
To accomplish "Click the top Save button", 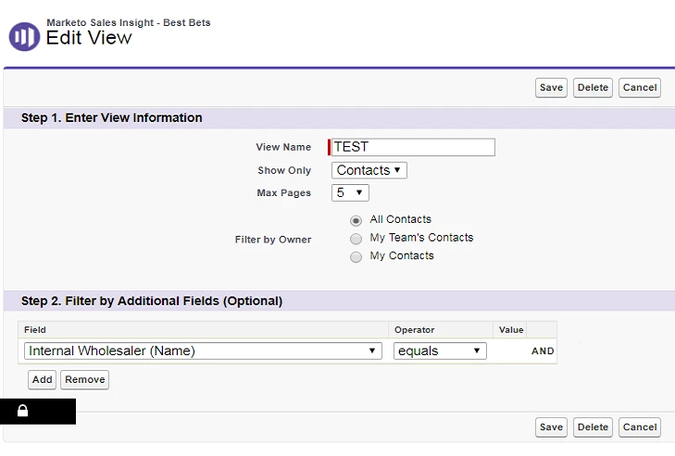I will coord(551,88).
